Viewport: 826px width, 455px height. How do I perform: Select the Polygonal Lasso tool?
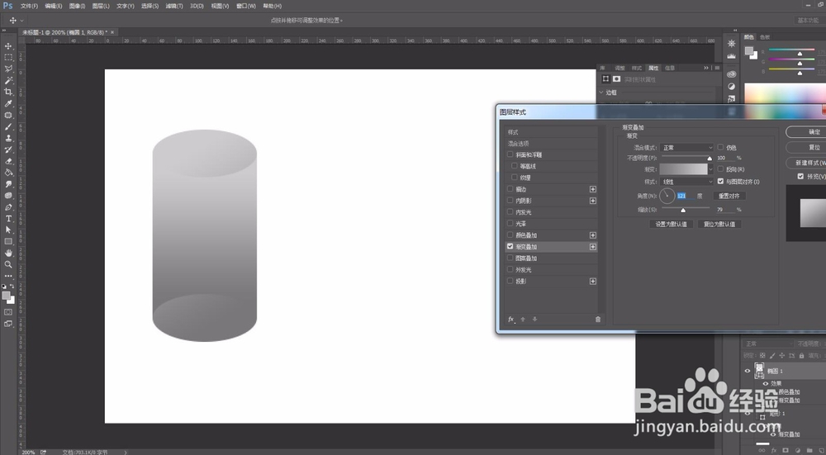point(8,69)
